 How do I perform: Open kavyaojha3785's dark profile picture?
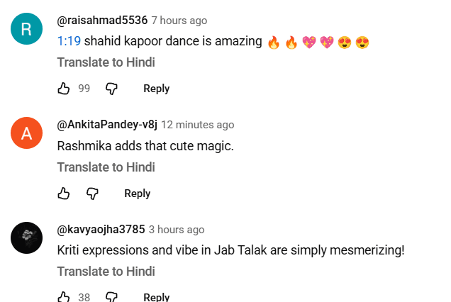pyautogui.click(x=27, y=237)
